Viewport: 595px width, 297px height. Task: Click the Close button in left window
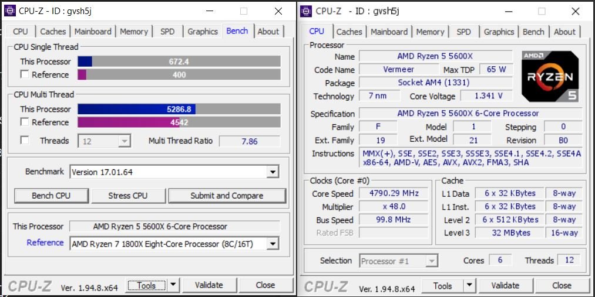pyautogui.click(x=265, y=285)
